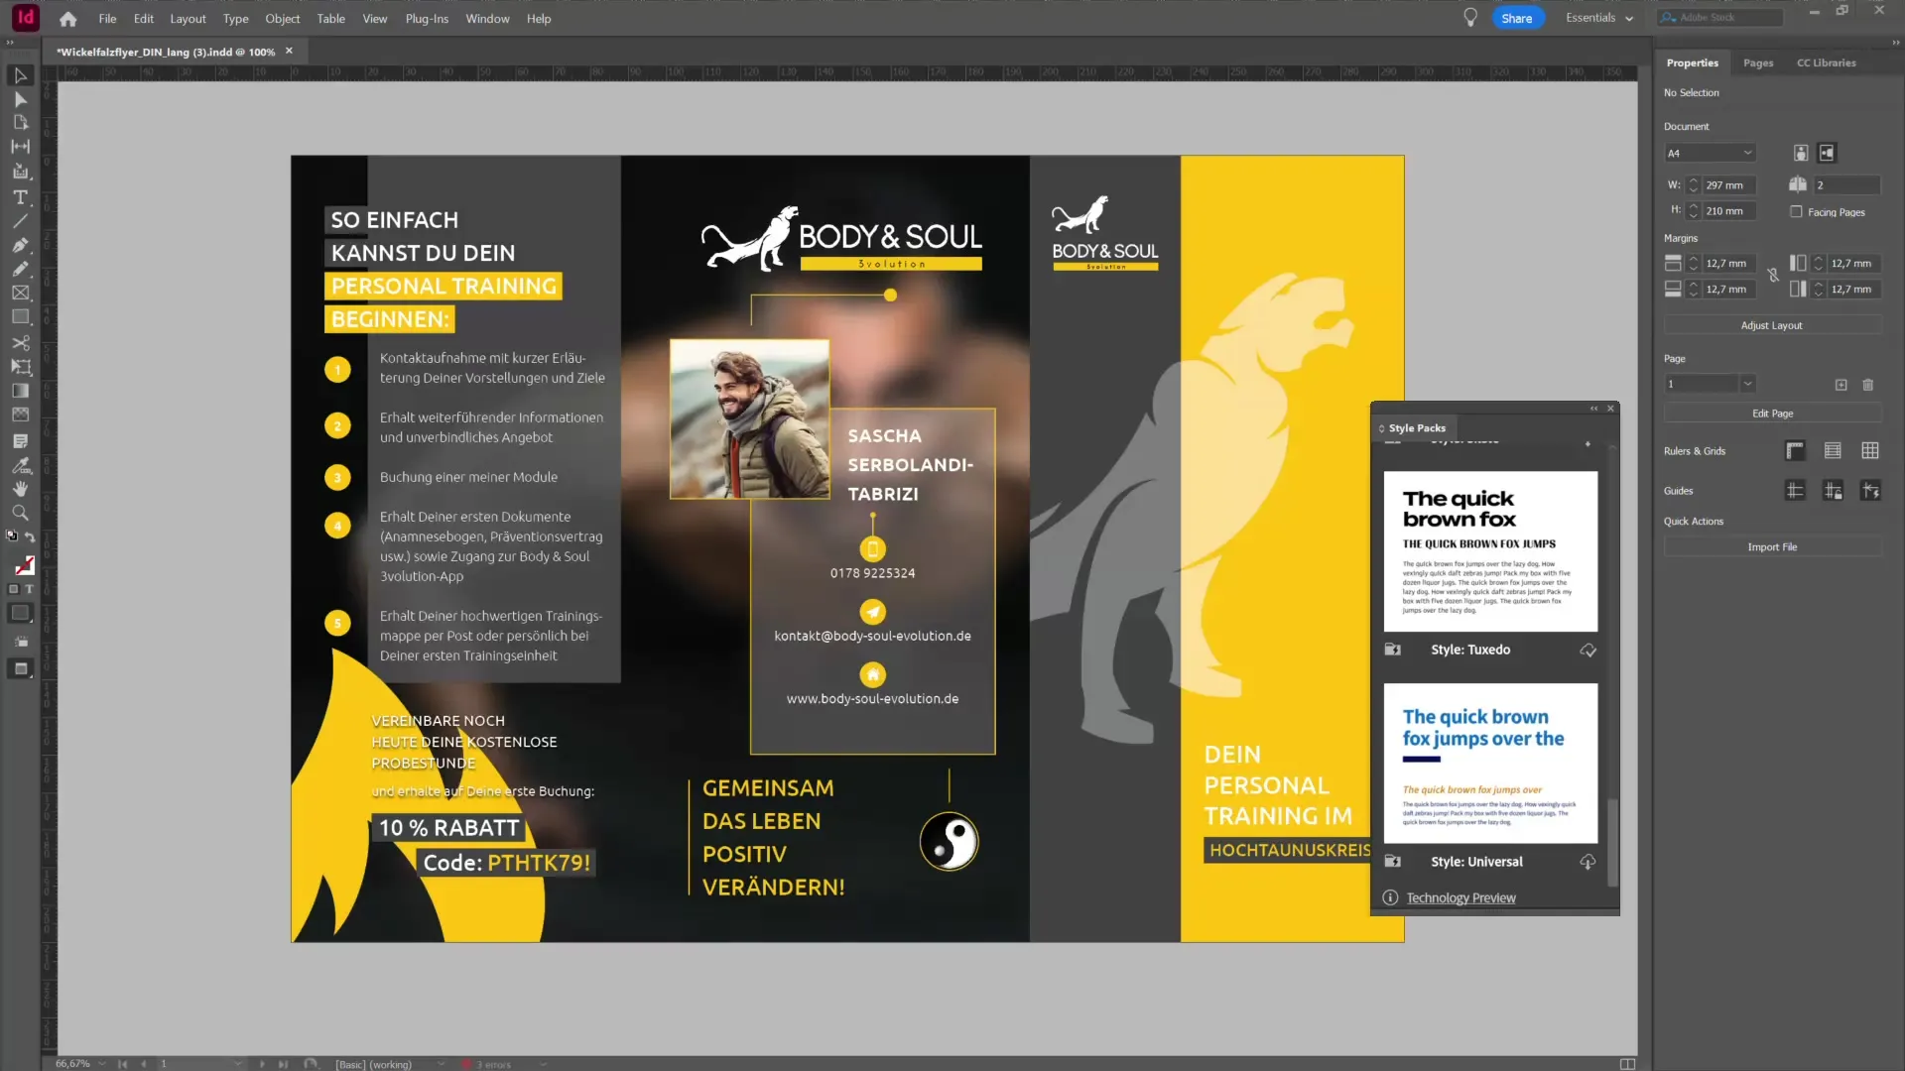Click the swap fill and stroke arrow
The width and height of the screenshot is (1905, 1071).
pyautogui.click(x=30, y=537)
